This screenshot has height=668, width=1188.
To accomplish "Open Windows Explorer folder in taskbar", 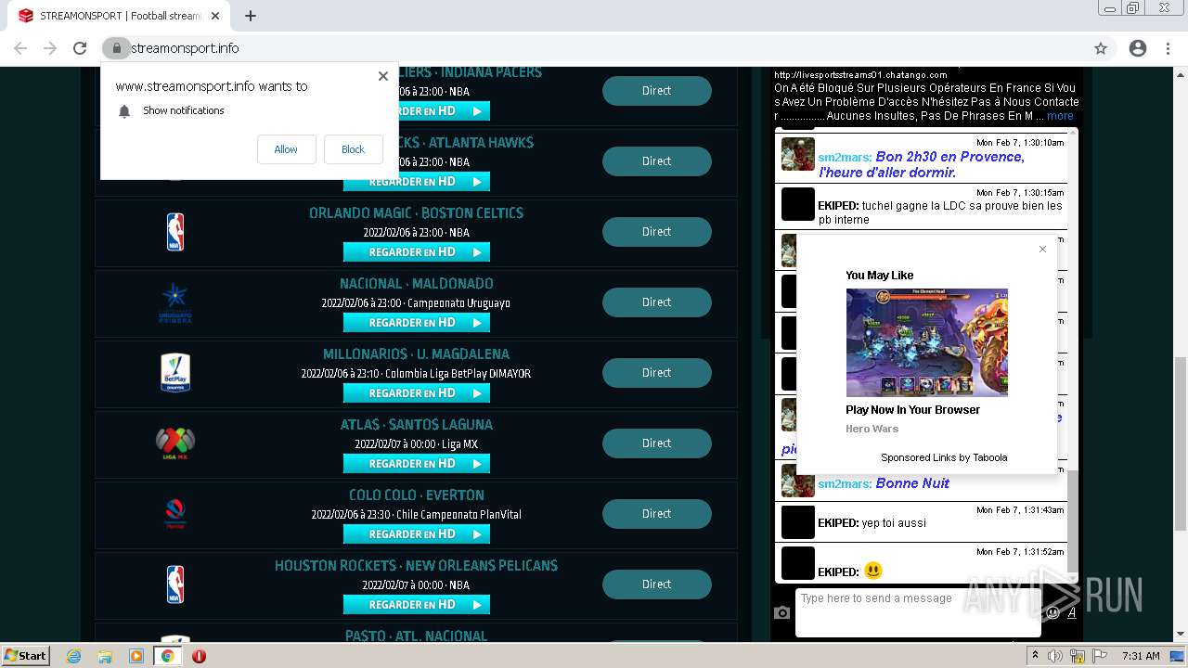I will (x=105, y=656).
